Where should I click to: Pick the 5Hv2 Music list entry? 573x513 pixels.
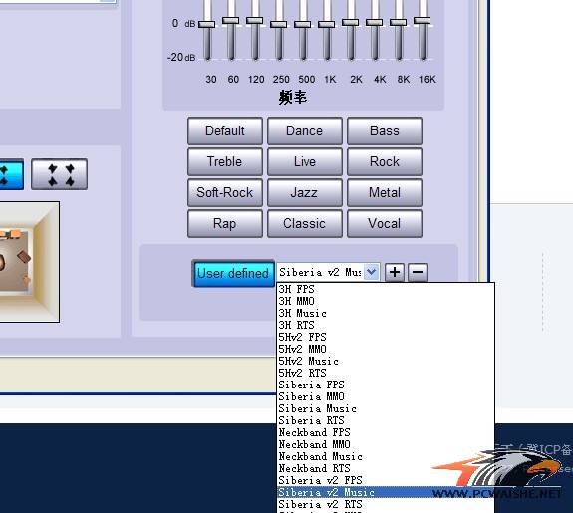pyautogui.click(x=386, y=361)
